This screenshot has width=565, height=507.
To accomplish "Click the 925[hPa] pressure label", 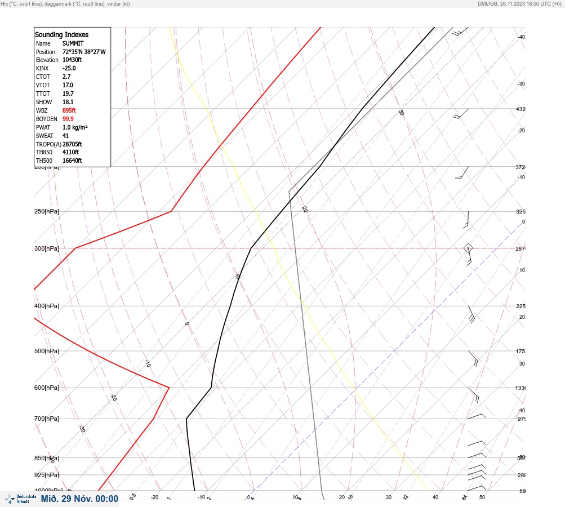I will point(47,475).
